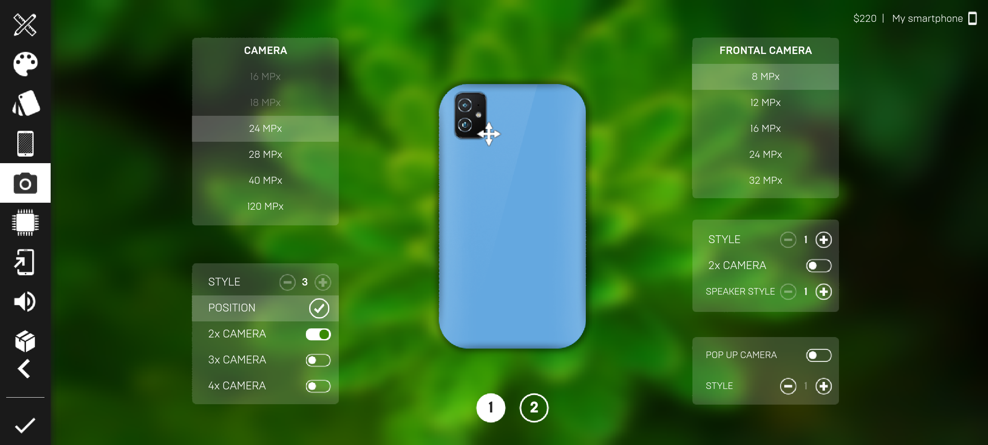The image size is (988, 445).
Task: Toggle 3x CAMERA option off
Action: (317, 359)
